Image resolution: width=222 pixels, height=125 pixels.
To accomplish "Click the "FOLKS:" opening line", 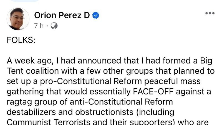I will click(x=21, y=40).
